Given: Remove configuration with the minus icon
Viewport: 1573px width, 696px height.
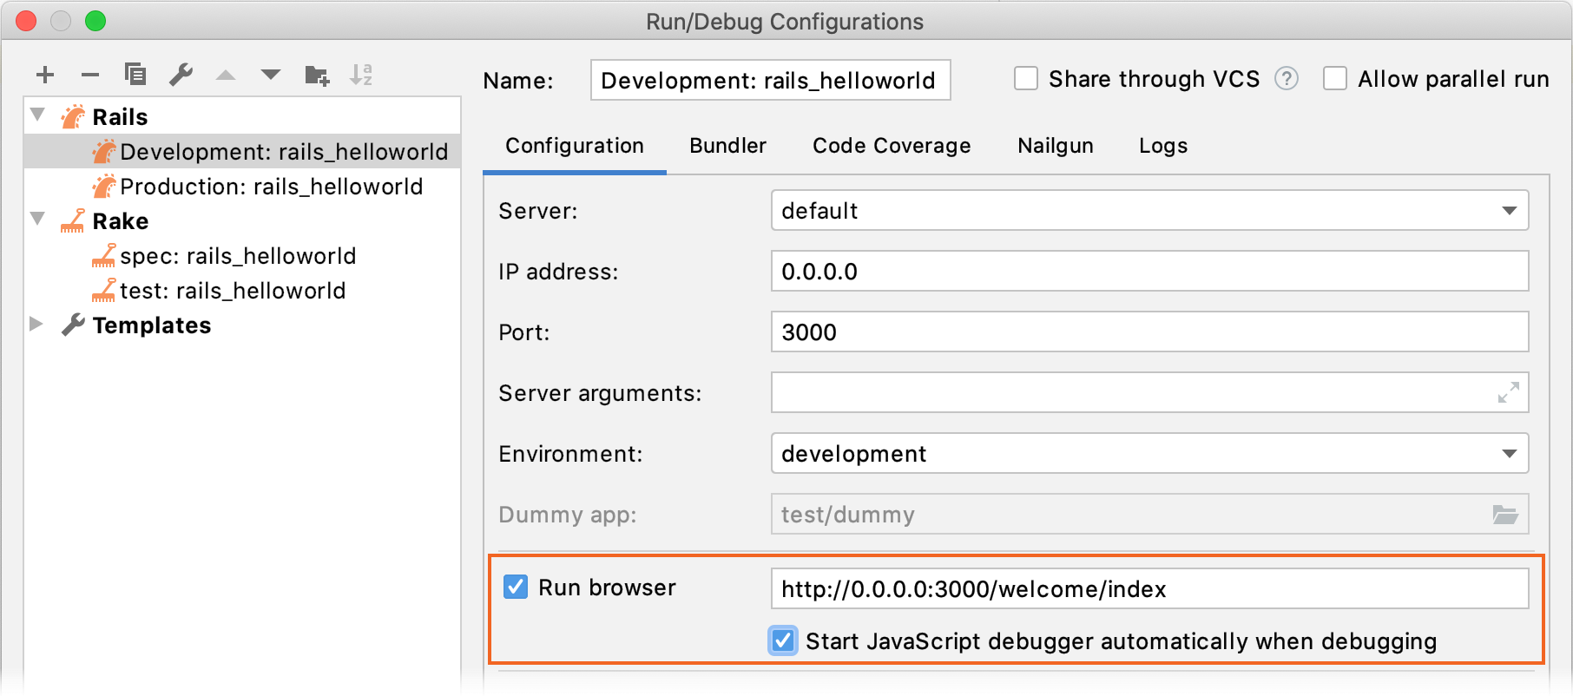Looking at the screenshot, I should pyautogui.click(x=90, y=76).
